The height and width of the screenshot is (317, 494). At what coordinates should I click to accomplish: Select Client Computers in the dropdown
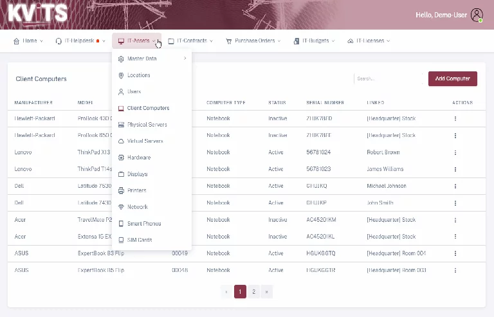tap(148, 108)
